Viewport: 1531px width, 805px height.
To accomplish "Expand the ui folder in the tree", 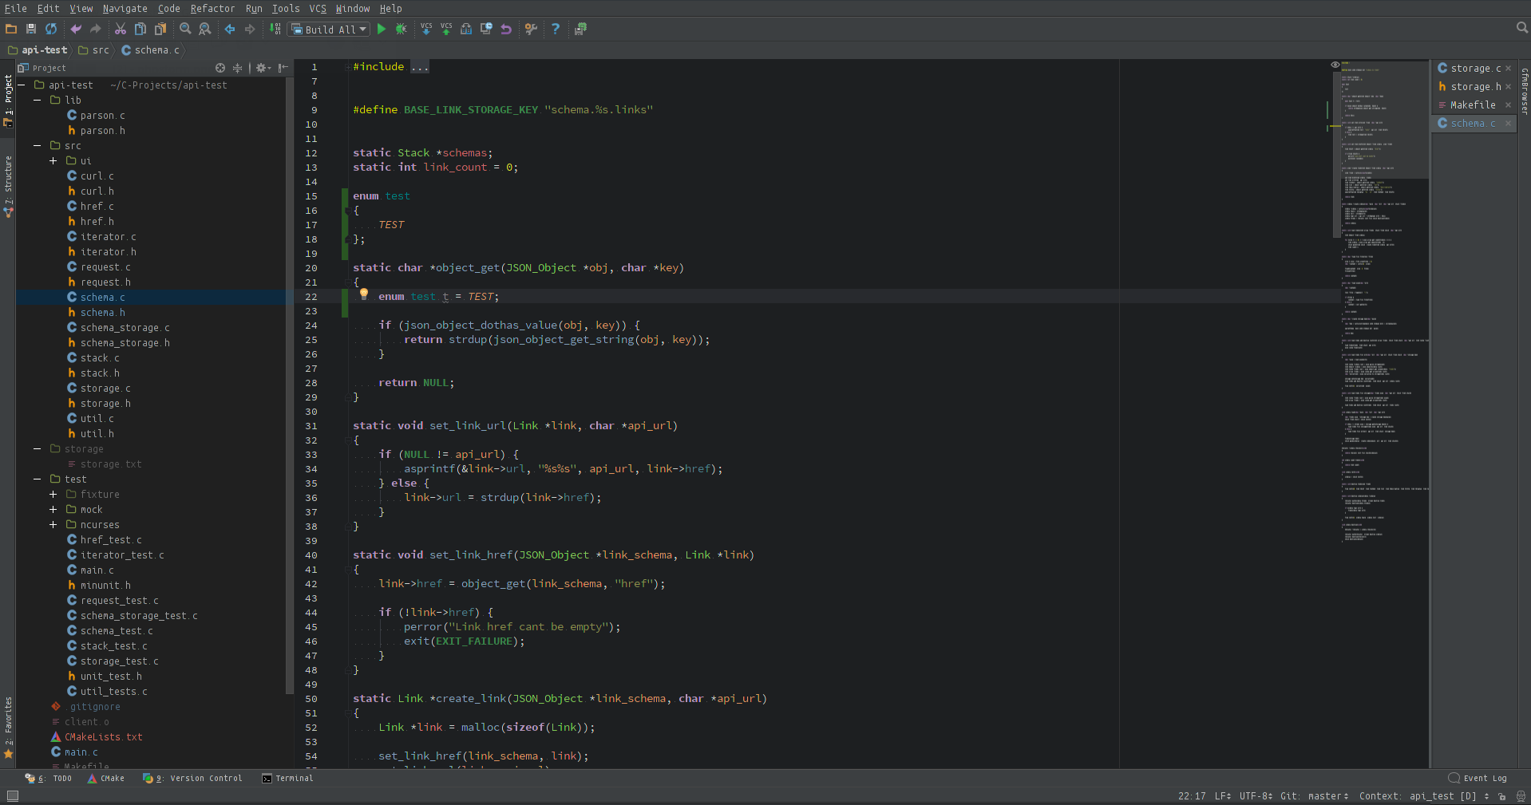I will coord(53,161).
